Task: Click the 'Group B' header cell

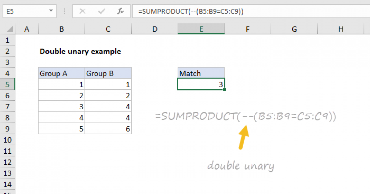Action: (x=108, y=73)
